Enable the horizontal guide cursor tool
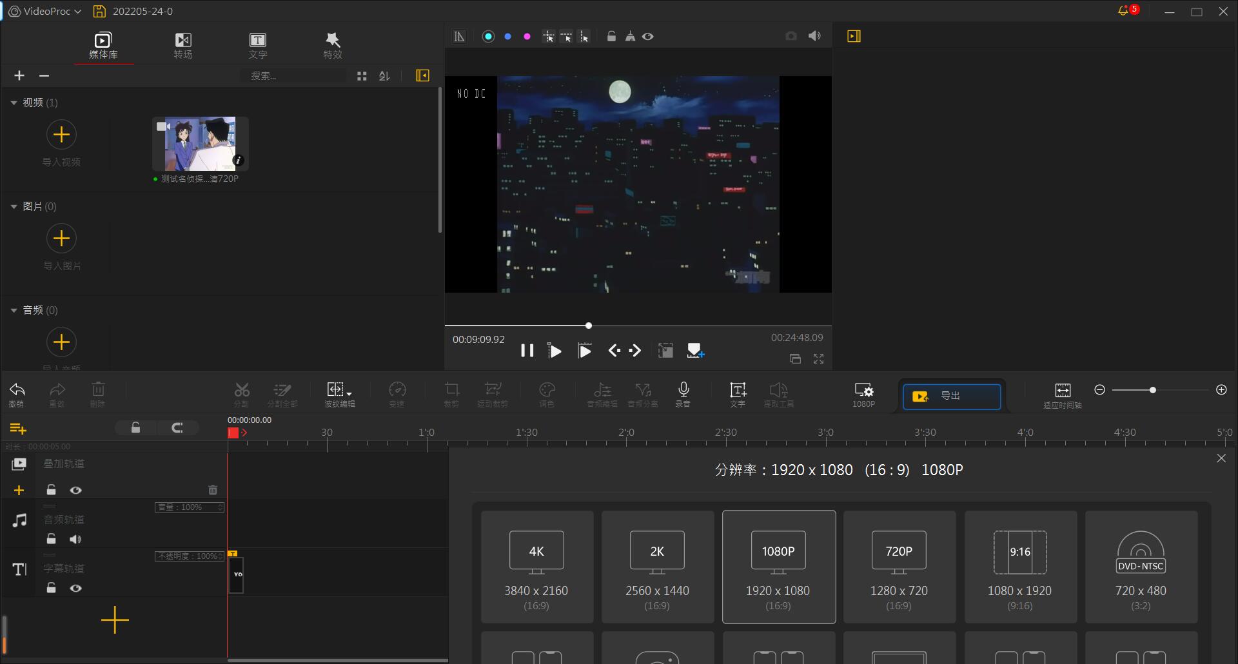1238x664 pixels. pyautogui.click(x=566, y=37)
